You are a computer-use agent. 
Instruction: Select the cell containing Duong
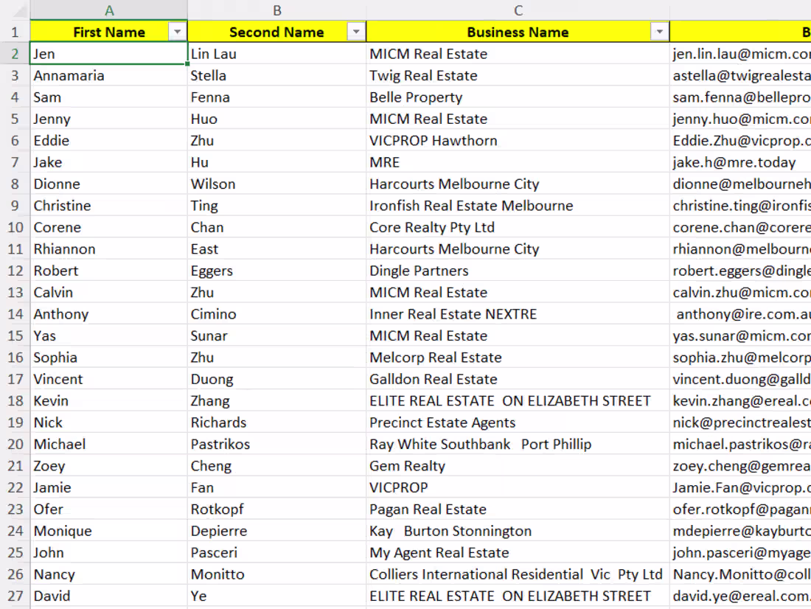tap(276, 379)
